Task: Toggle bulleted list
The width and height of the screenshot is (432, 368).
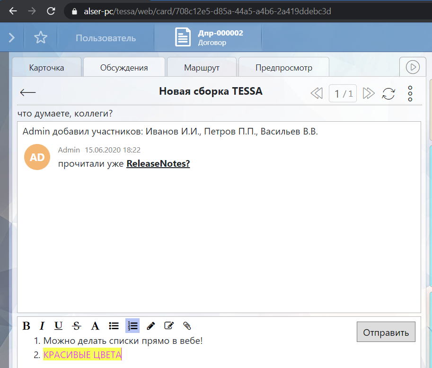Action: coord(114,326)
